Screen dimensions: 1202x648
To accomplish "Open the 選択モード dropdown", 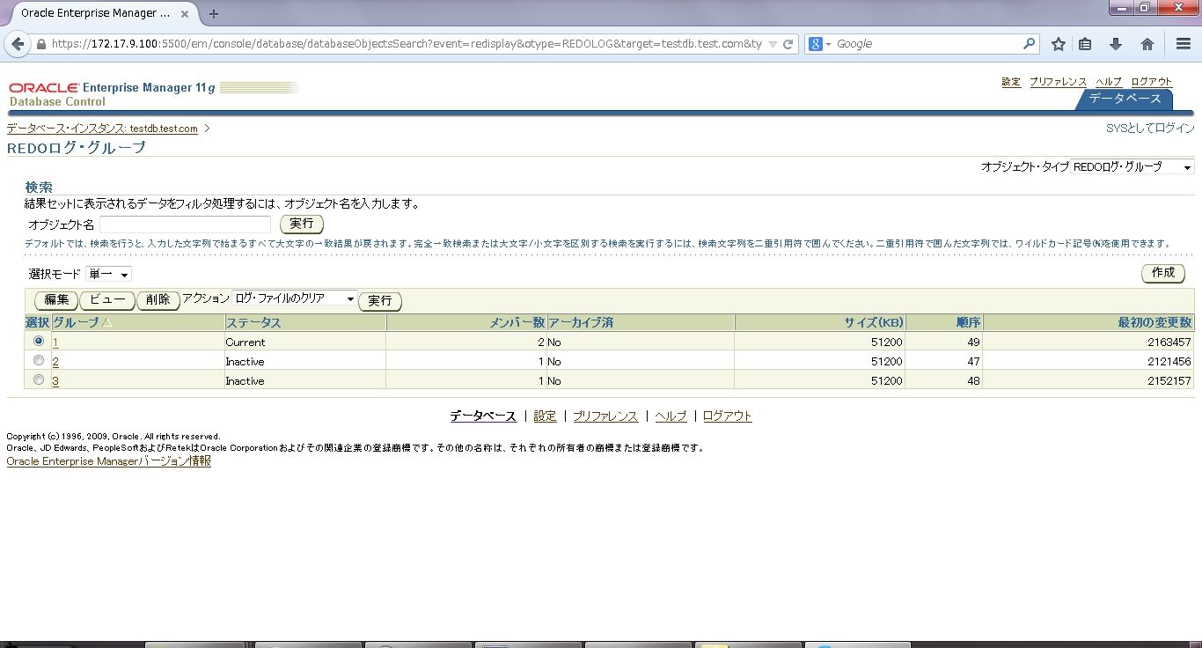I will [x=109, y=275].
